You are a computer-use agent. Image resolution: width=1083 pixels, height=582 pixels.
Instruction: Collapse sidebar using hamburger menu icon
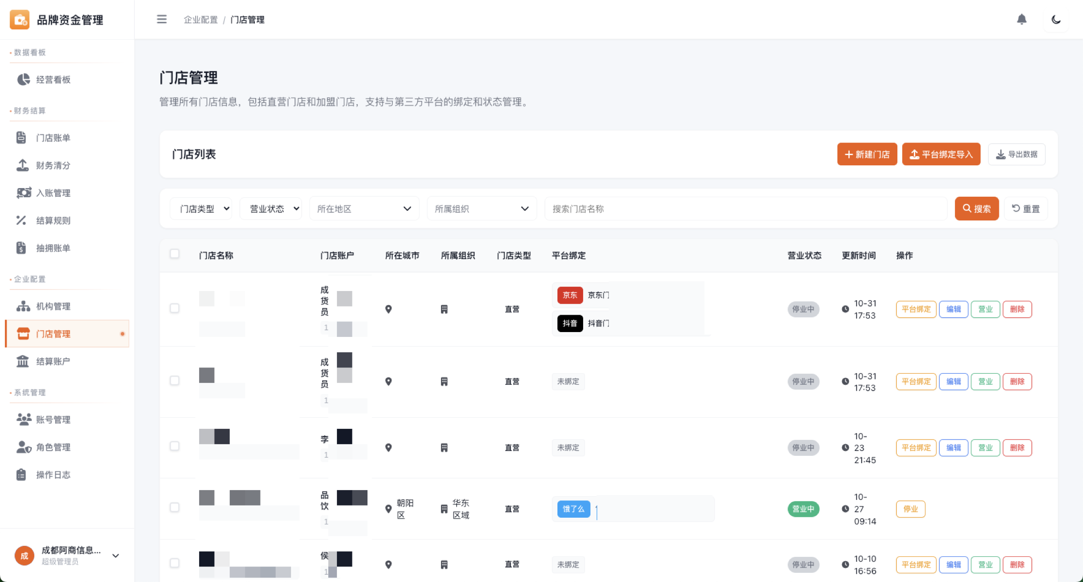pyautogui.click(x=161, y=19)
